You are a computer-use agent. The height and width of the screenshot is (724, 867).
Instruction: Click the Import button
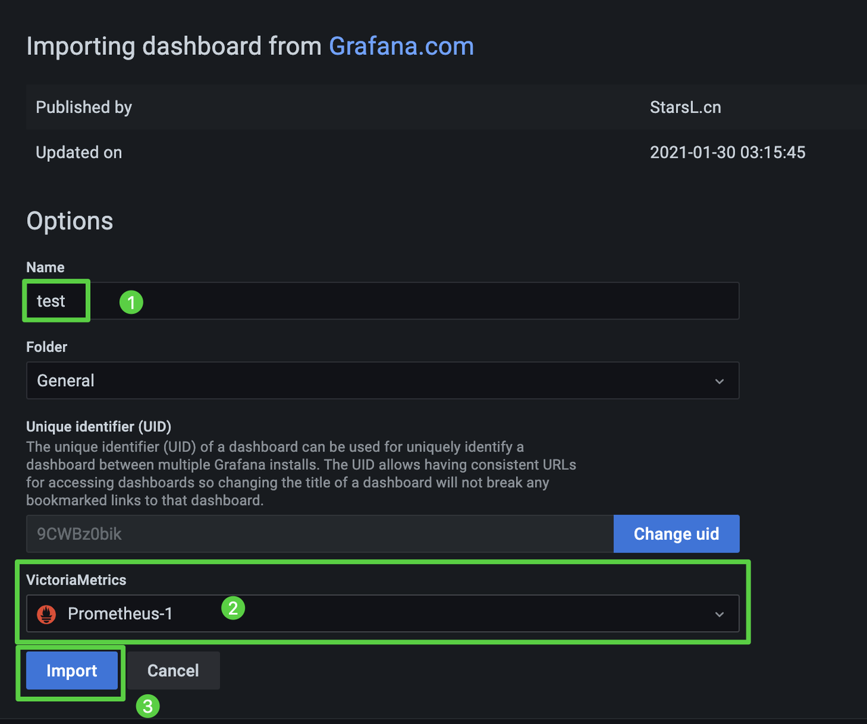point(72,670)
